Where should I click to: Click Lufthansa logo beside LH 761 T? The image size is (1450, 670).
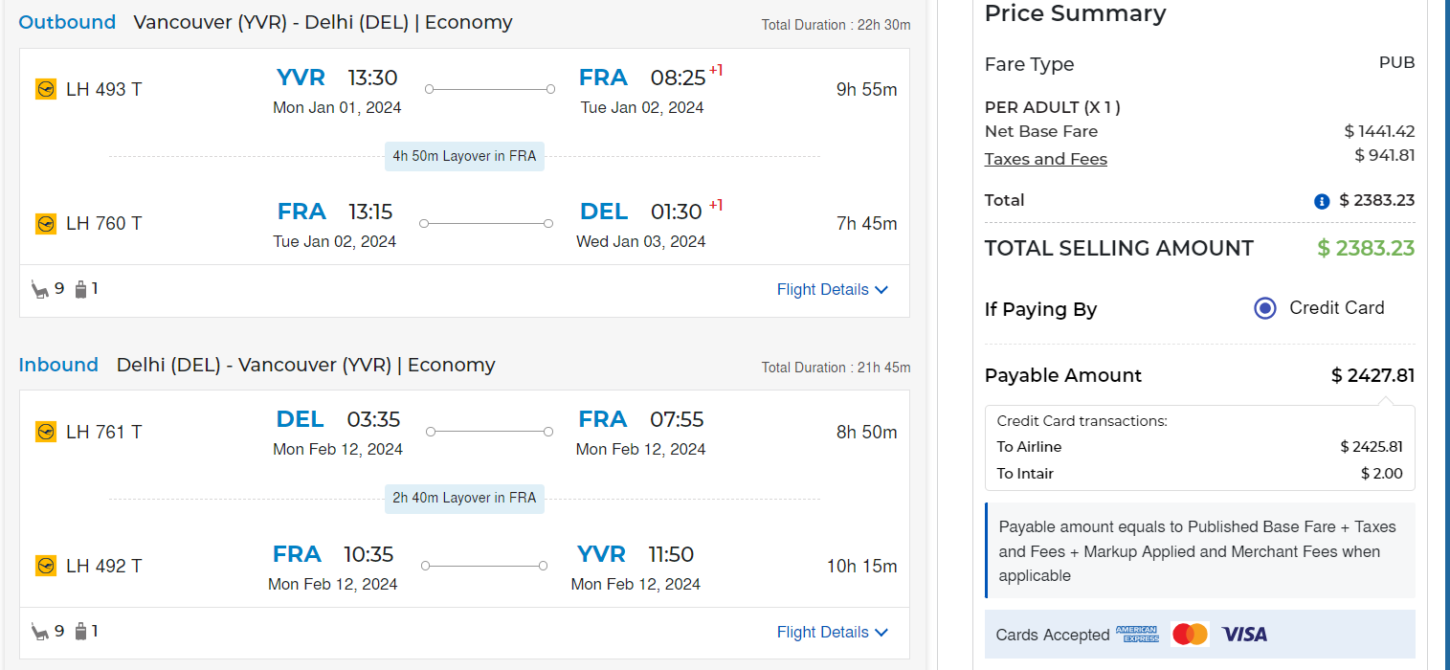click(46, 432)
